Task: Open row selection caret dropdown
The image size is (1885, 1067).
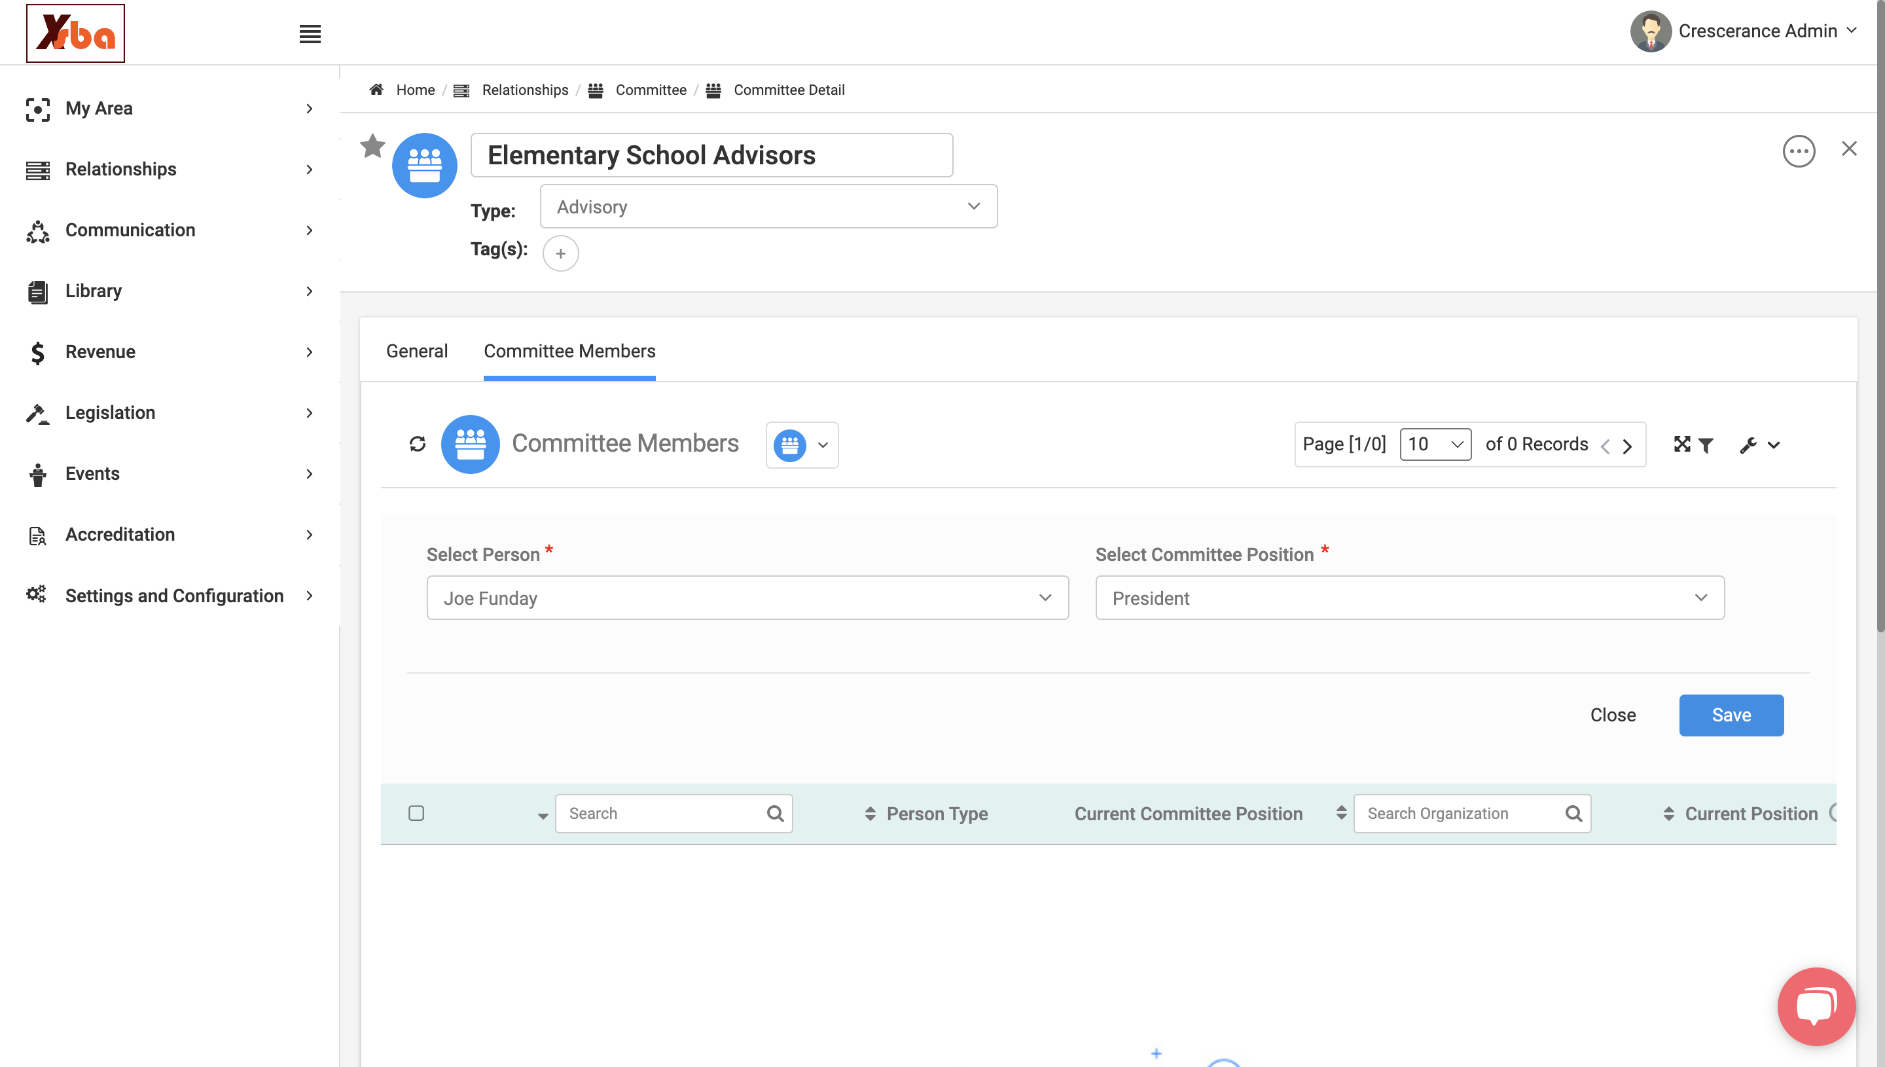Action: click(x=542, y=816)
